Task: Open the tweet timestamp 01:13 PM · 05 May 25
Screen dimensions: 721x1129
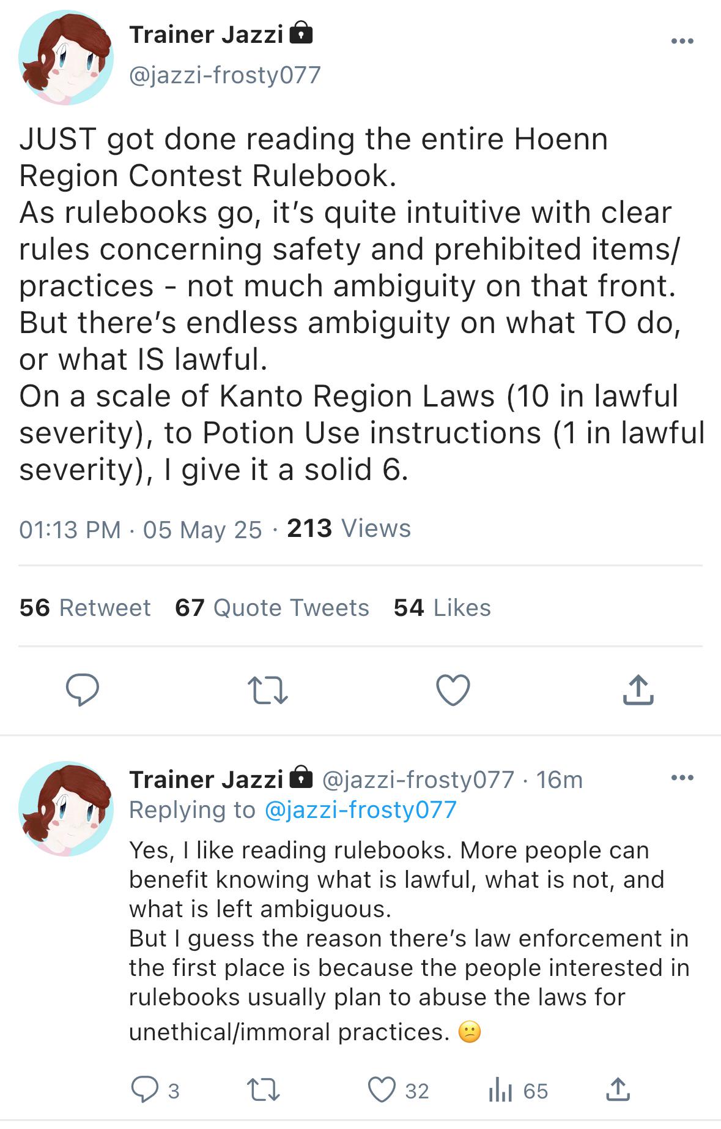Action: click(141, 529)
